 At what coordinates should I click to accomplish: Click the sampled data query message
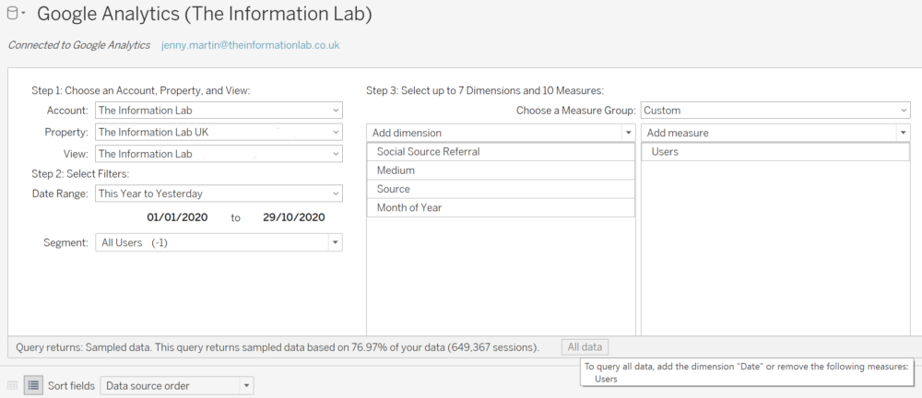click(278, 347)
